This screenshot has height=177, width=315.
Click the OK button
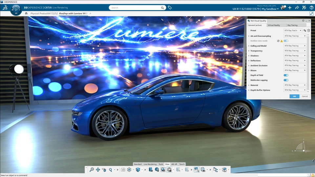tap(294, 96)
